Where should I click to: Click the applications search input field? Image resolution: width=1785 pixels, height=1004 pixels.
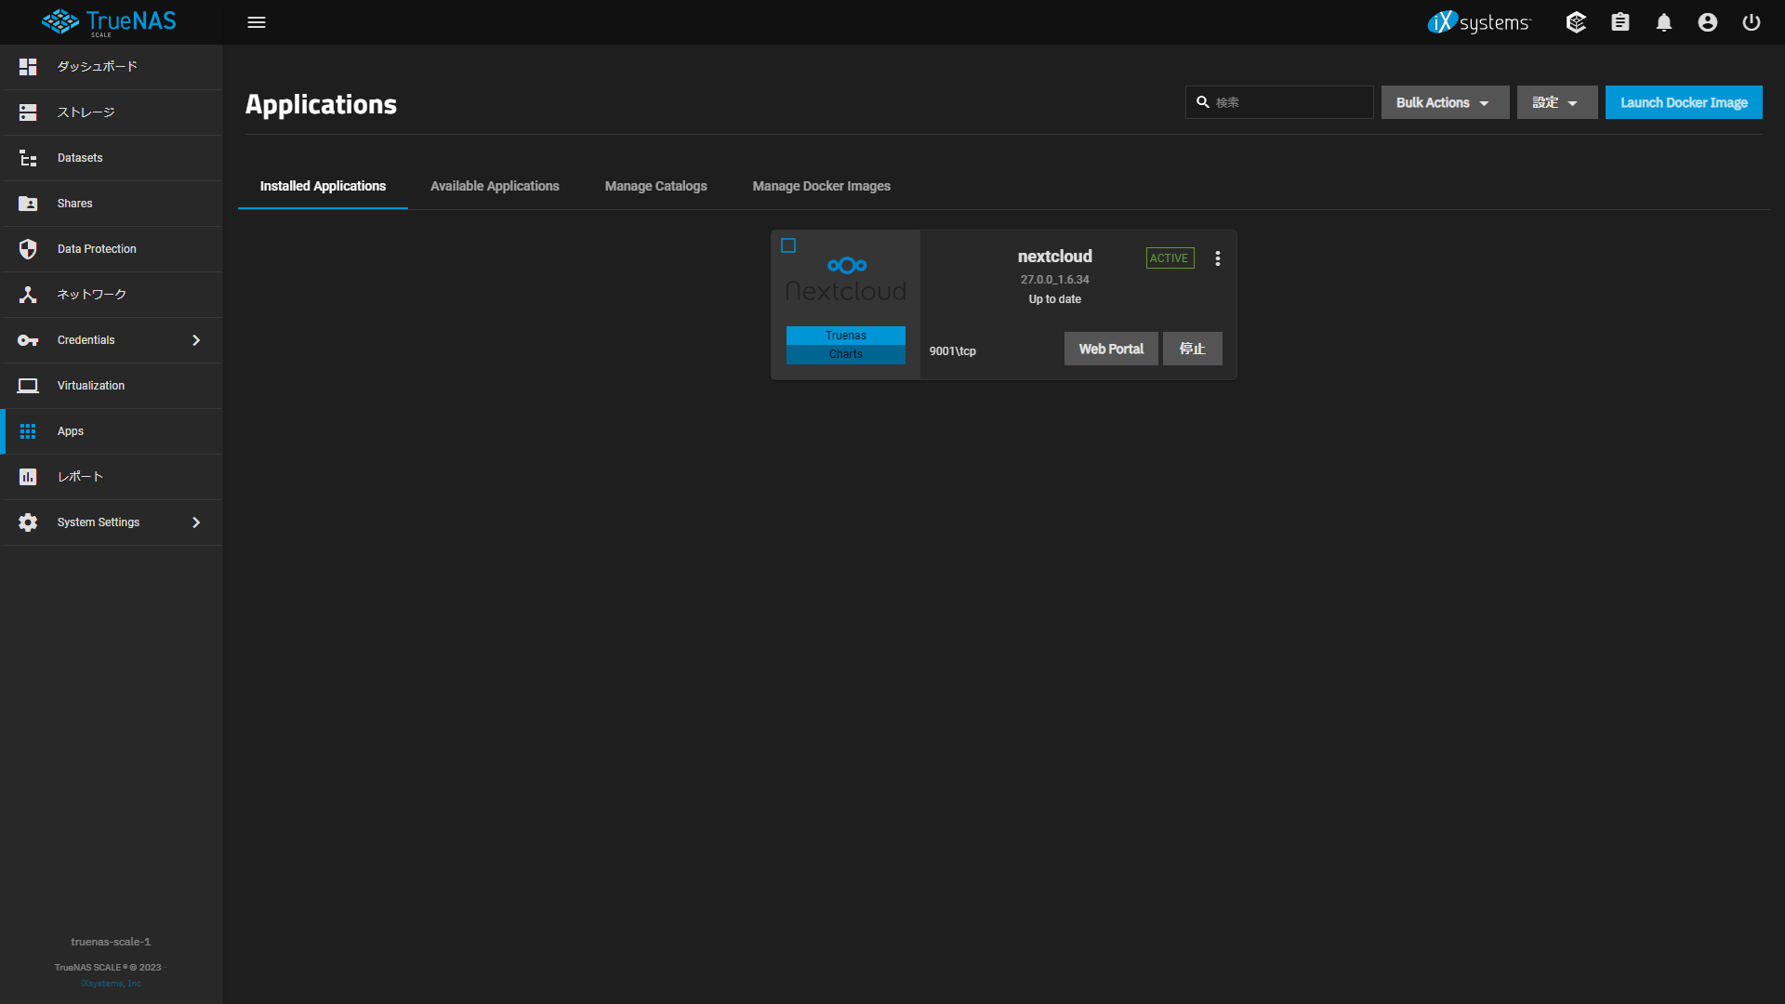coord(1290,102)
